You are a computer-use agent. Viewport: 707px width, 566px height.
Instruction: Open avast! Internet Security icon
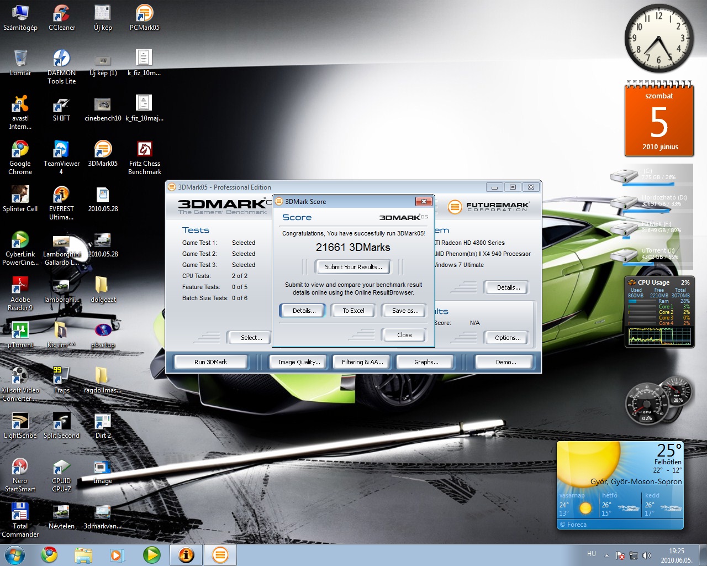(20, 112)
